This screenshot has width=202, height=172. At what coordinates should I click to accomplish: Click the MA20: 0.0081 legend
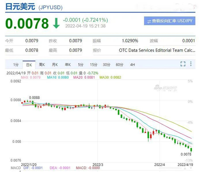click(x=84, y=77)
